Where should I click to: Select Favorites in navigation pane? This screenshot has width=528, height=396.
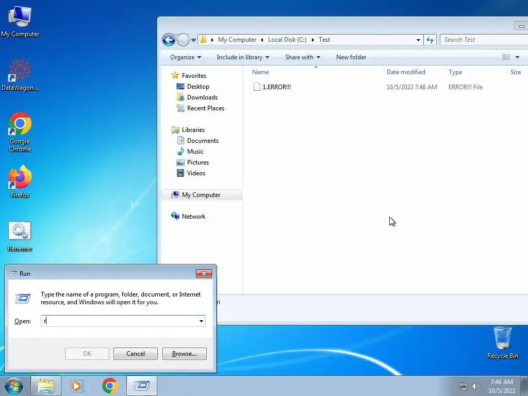click(x=194, y=76)
